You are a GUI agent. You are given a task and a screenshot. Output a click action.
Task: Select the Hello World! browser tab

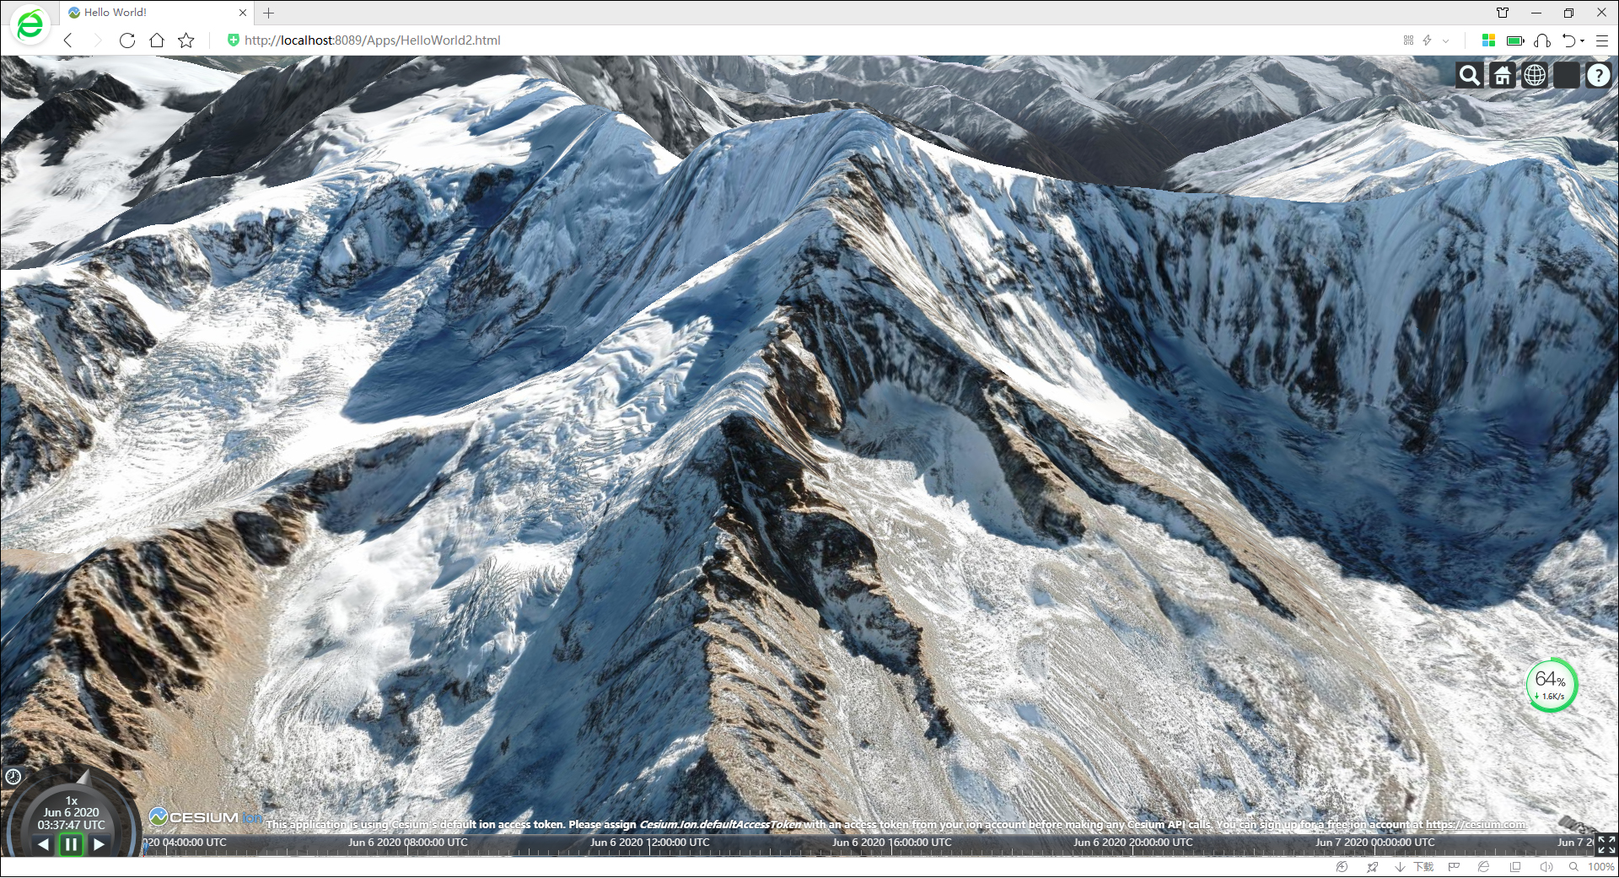[x=156, y=13]
